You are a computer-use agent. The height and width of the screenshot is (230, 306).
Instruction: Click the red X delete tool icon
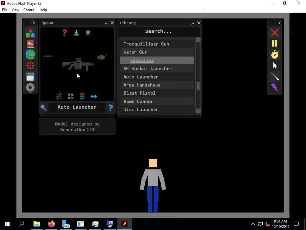click(275, 32)
